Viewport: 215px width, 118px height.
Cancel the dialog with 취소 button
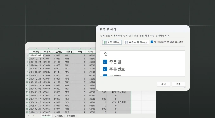(x=179, y=84)
